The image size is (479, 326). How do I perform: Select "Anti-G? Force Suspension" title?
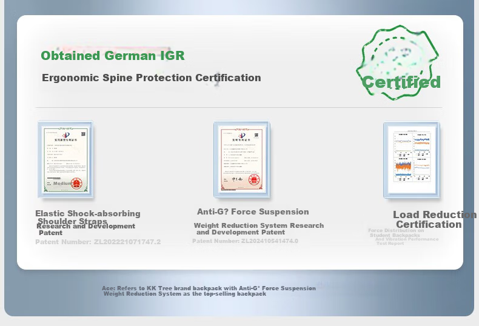(253, 211)
